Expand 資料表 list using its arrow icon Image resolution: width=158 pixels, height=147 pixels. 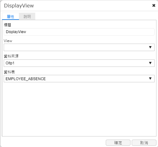pos(150,79)
